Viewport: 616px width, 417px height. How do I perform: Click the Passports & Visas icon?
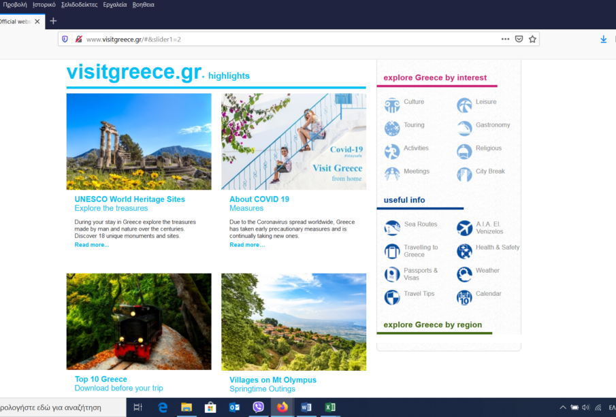[392, 274]
